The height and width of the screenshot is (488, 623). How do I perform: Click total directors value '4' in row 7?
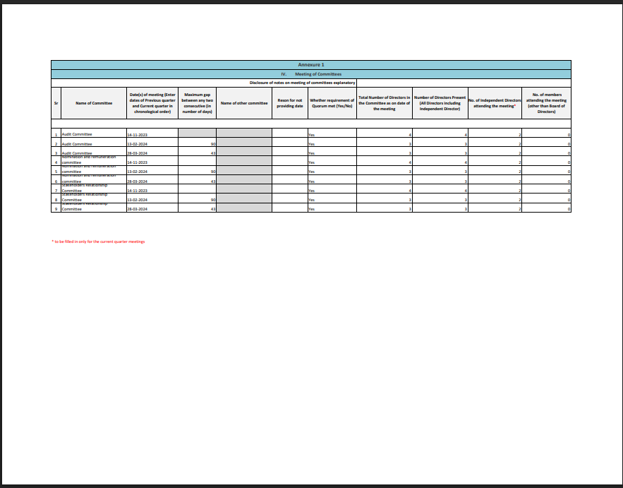tap(410, 191)
